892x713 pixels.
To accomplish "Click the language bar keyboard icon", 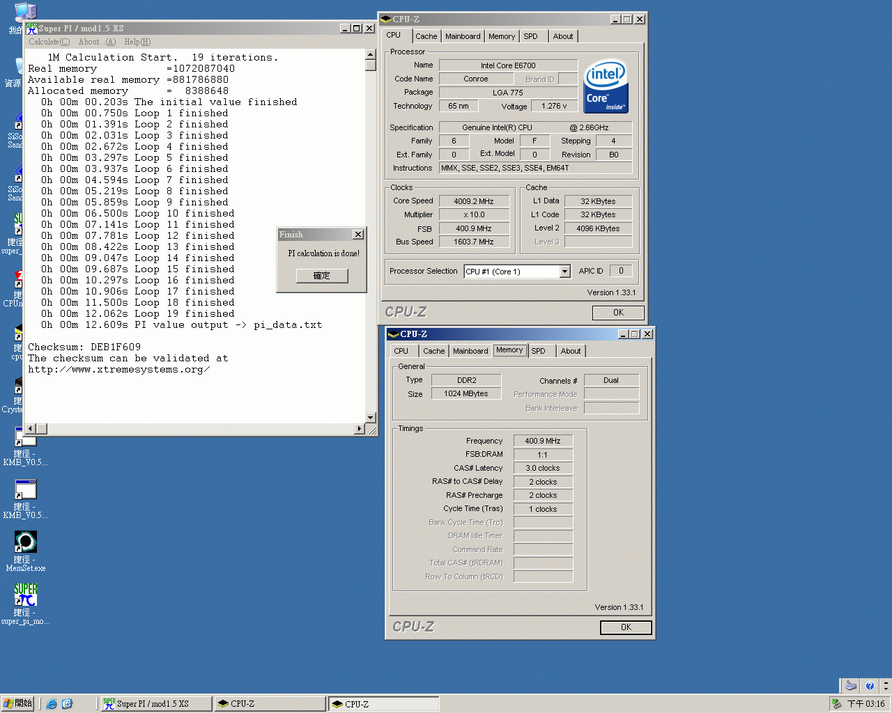I will (851, 686).
